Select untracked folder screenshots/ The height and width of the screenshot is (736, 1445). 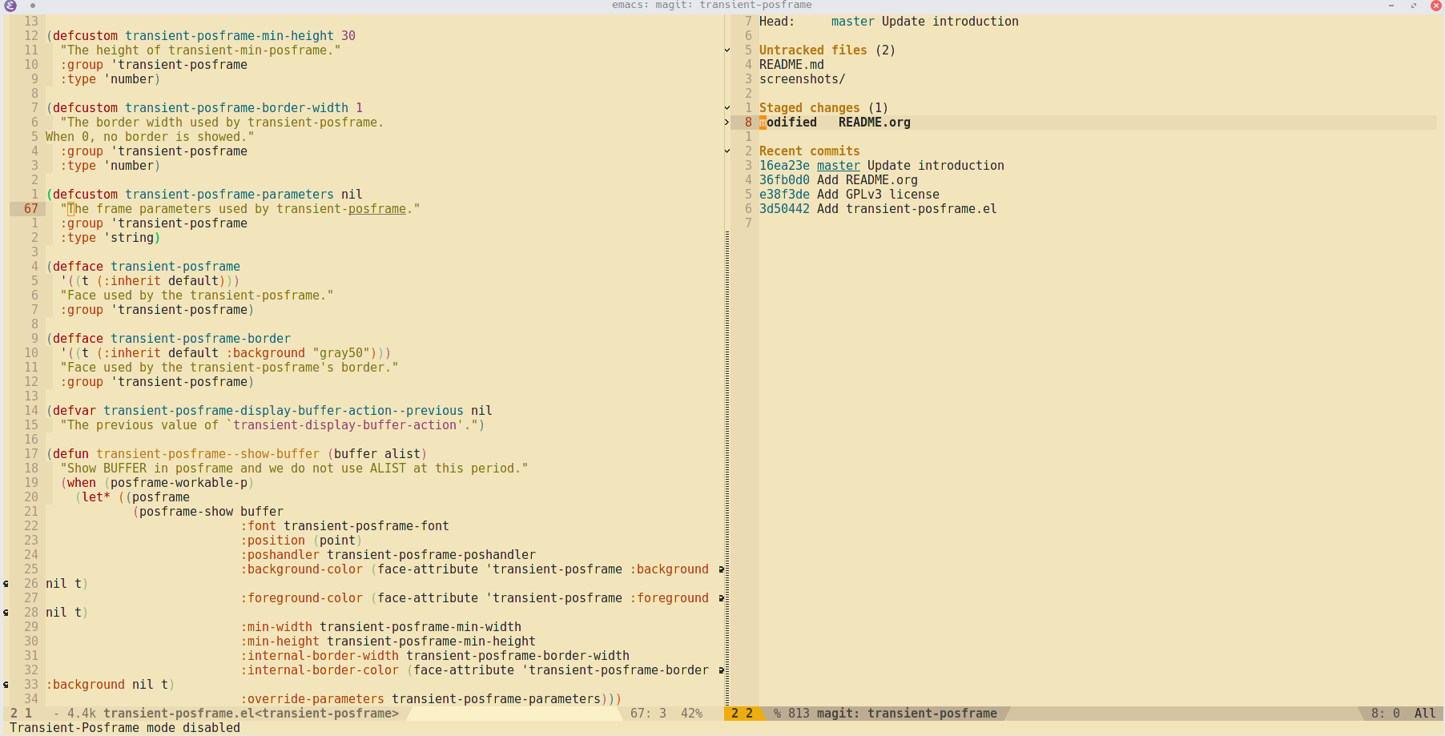pyautogui.click(x=802, y=79)
